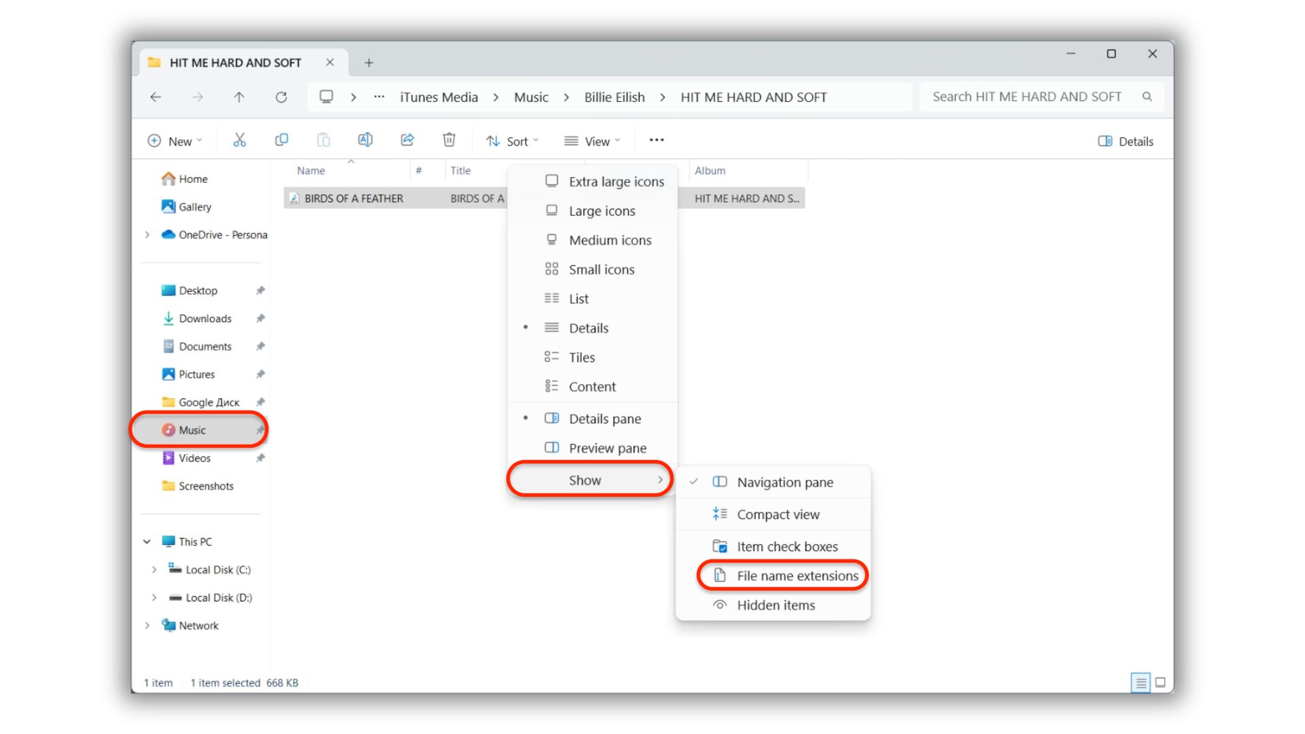Open Pictures quick access folder
Image resolution: width=1305 pixels, height=734 pixels.
click(196, 374)
